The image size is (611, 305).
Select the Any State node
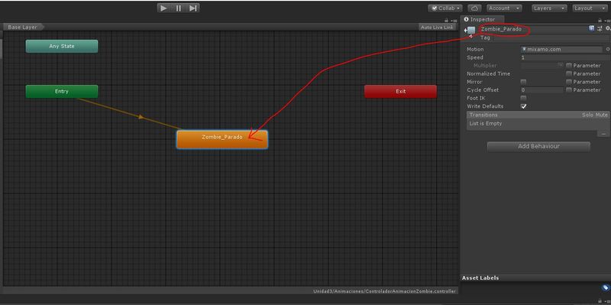[x=62, y=46]
